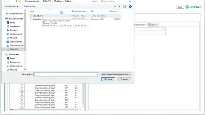Open the view options dropdown arrow
Viewport: 205px width, 115px height.
[119, 6]
